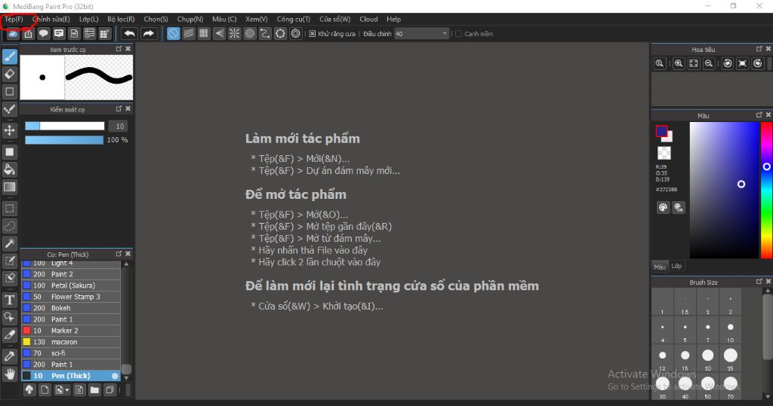Choose brush size 25 preset
The height and width of the screenshot is (406, 773).
click(x=730, y=359)
